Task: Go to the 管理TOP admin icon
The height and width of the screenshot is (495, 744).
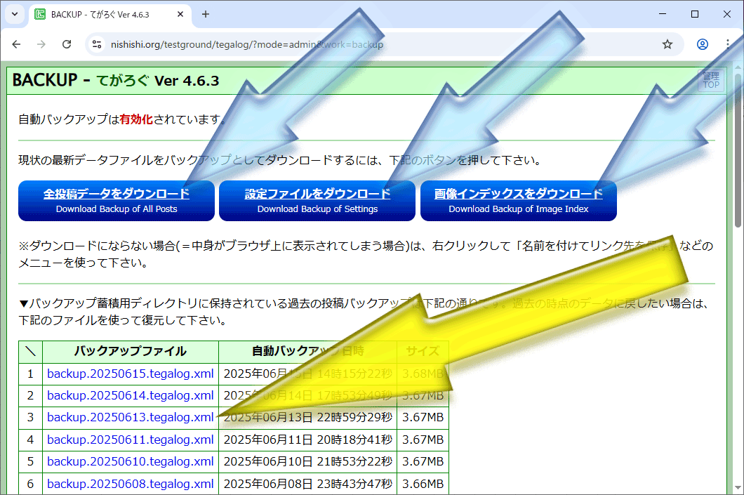Action: point(711,80)
